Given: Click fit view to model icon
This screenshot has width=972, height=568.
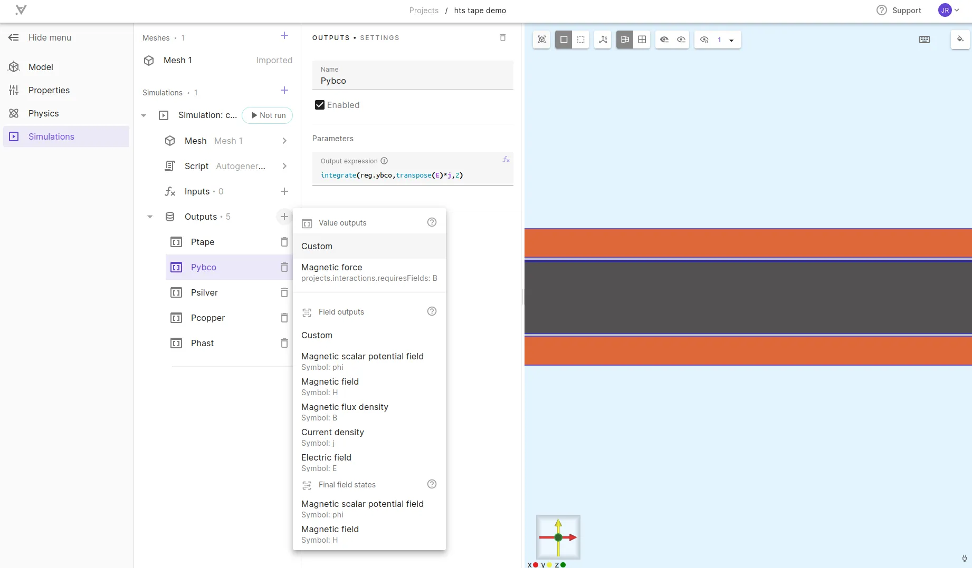Looking at the screenshot, I should pos(541,40).
